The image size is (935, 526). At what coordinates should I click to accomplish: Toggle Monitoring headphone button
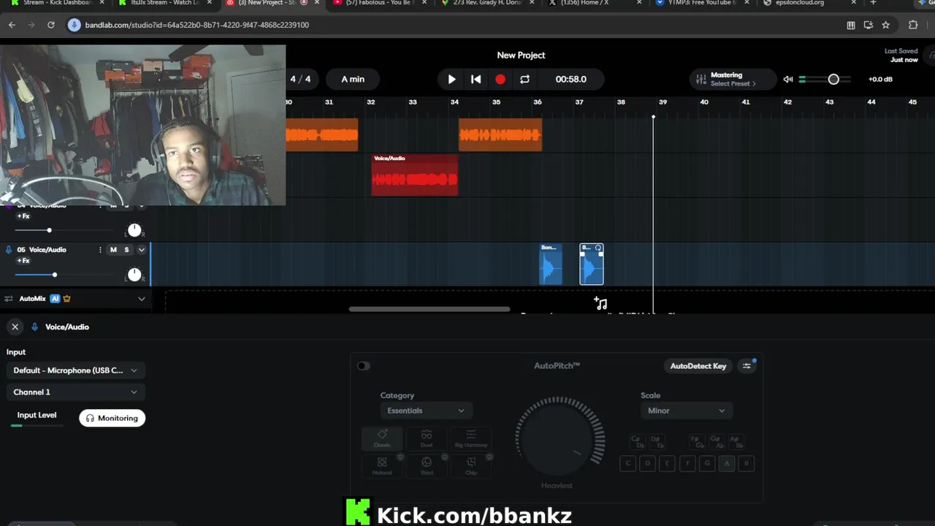pos(112,418)
